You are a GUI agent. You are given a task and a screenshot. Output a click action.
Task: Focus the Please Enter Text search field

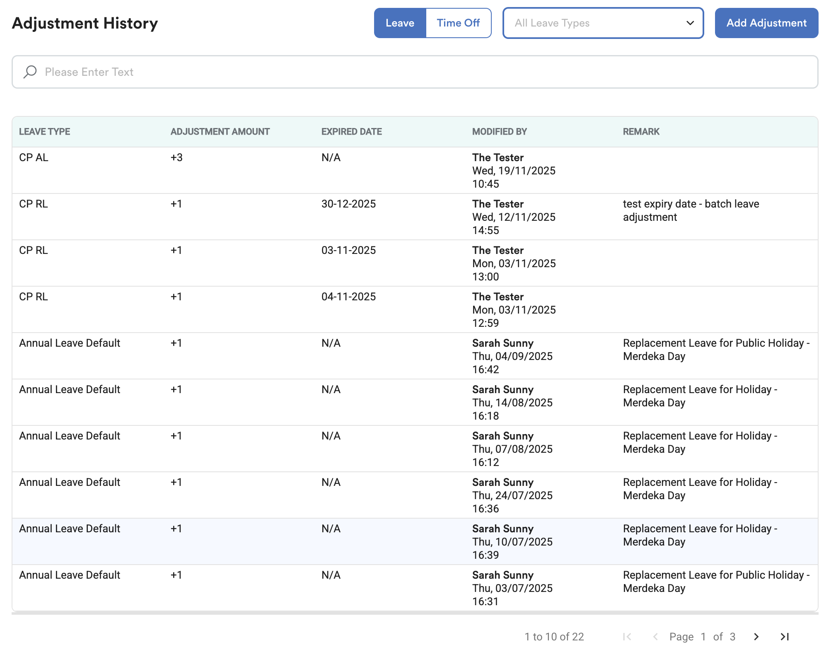(x=414, y=72)
